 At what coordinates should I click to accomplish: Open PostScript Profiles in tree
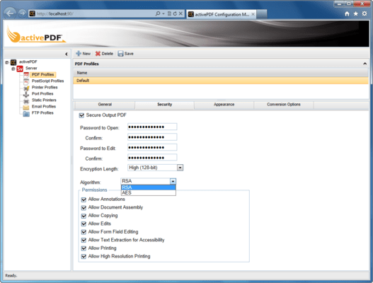pos(48,81)
